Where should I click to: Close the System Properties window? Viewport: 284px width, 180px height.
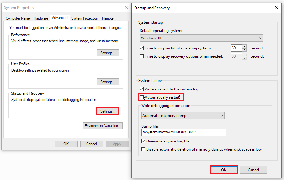point(126,8)
